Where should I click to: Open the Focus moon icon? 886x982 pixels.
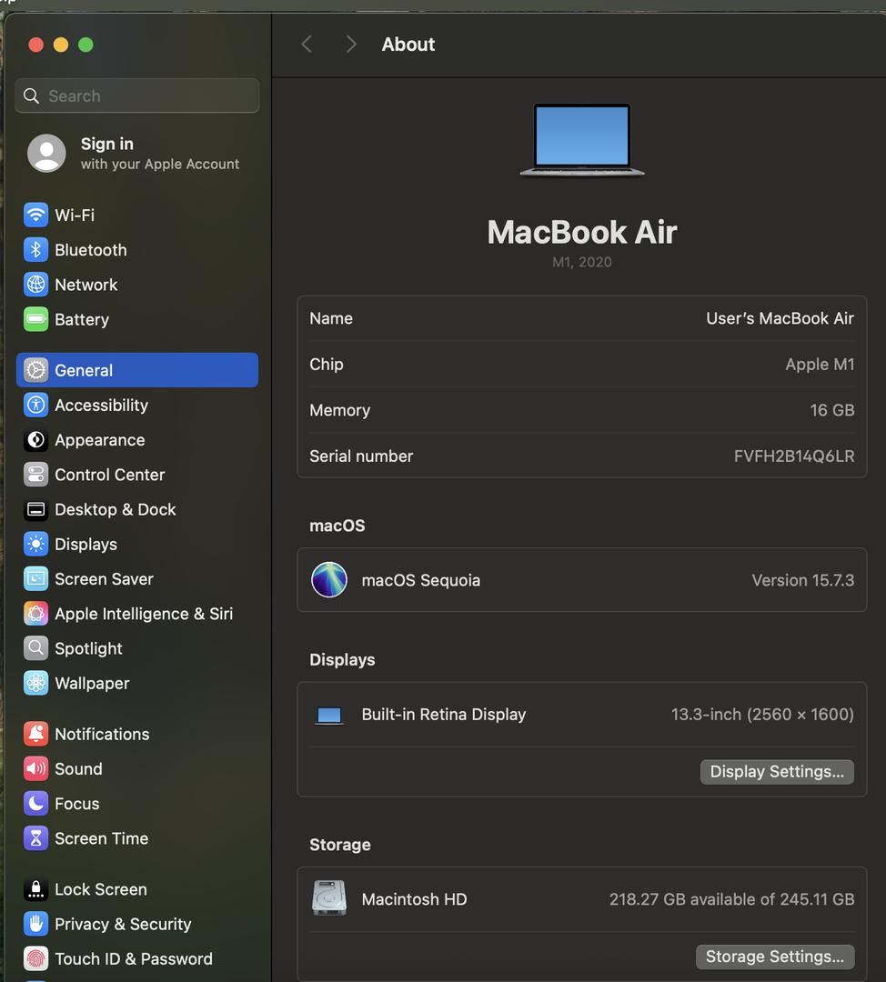35,804
